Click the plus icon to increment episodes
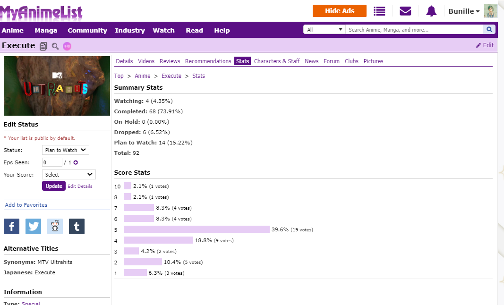 pyautogui.click(x=76, y=162)
